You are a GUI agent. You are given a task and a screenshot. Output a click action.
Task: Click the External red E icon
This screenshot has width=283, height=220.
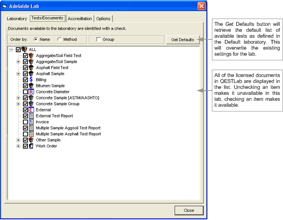[31, 110]
